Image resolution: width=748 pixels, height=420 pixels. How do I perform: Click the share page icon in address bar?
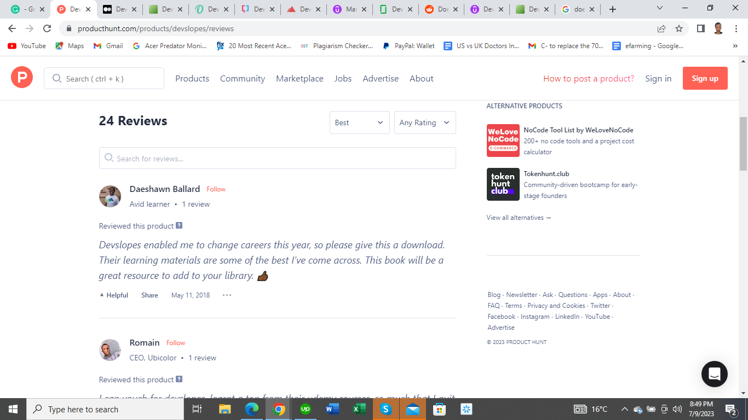pos(661,28)
